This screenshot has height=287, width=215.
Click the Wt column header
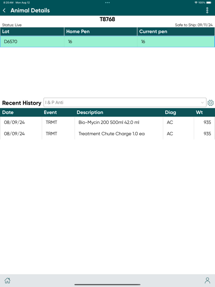coord(199,112)
